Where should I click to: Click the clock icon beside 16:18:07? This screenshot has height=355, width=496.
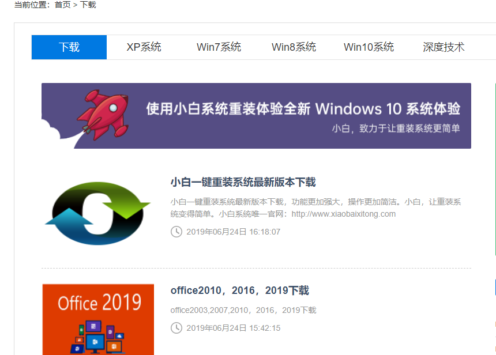pos(176,232)
